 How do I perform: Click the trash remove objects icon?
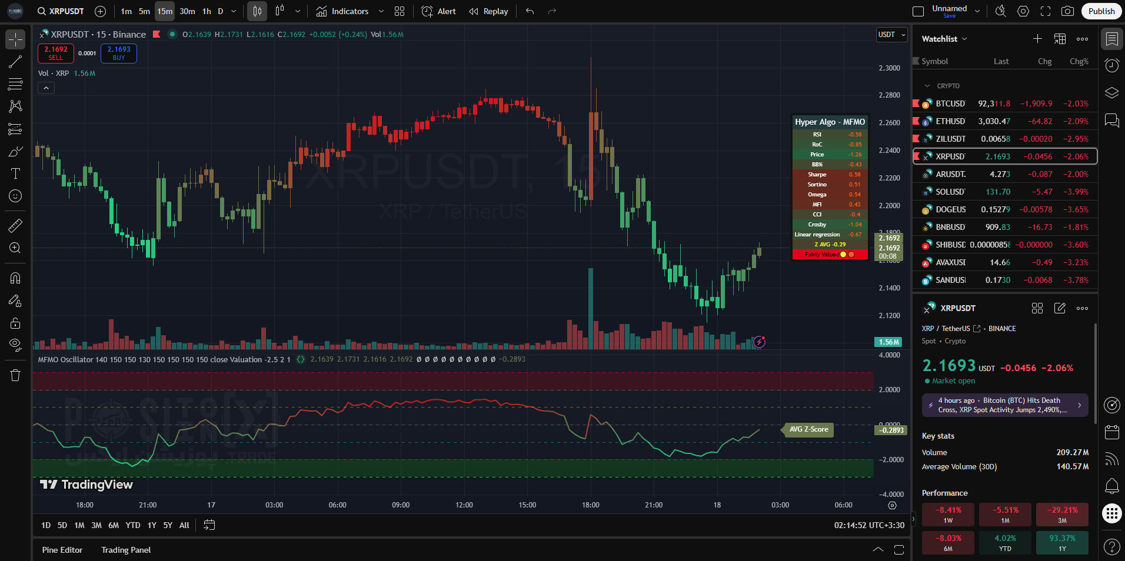[15, 375]
